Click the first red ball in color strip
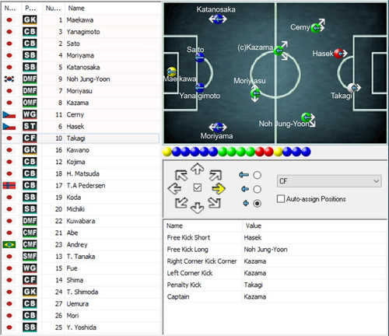 (260, 152)
